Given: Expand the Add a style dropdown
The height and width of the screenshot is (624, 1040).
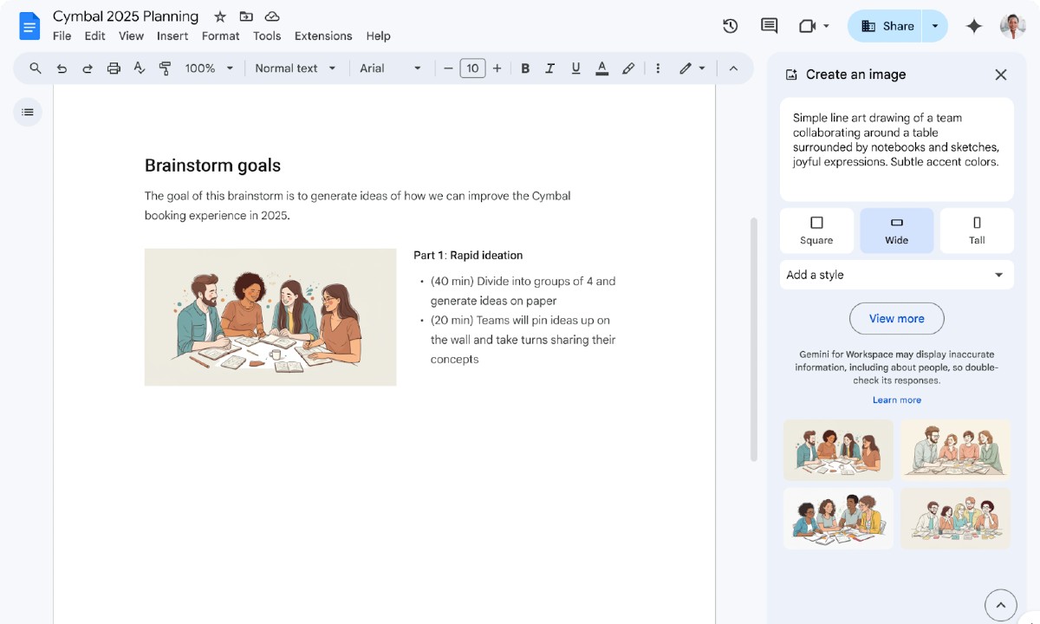Looking at the screenshot, I should coord(896,275).
